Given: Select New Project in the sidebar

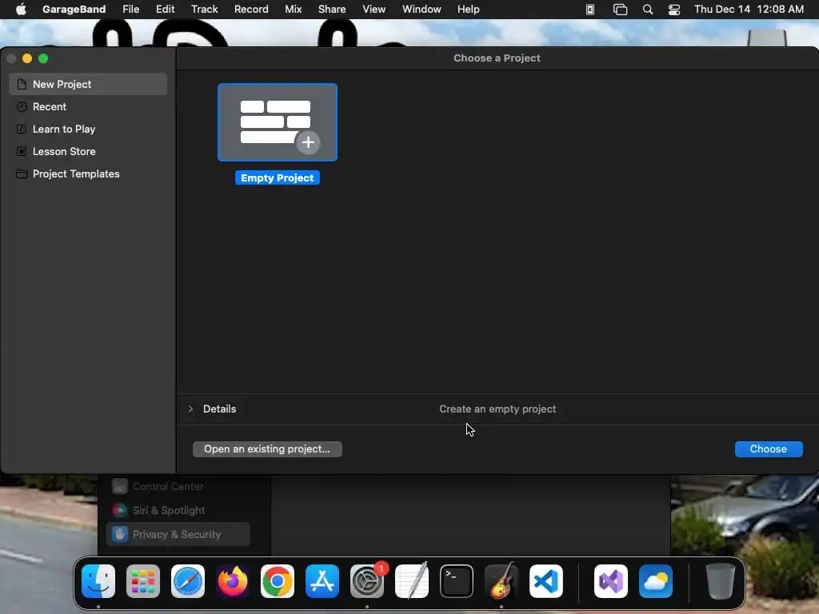Looking at the screenshot, I should click(88, 84).
